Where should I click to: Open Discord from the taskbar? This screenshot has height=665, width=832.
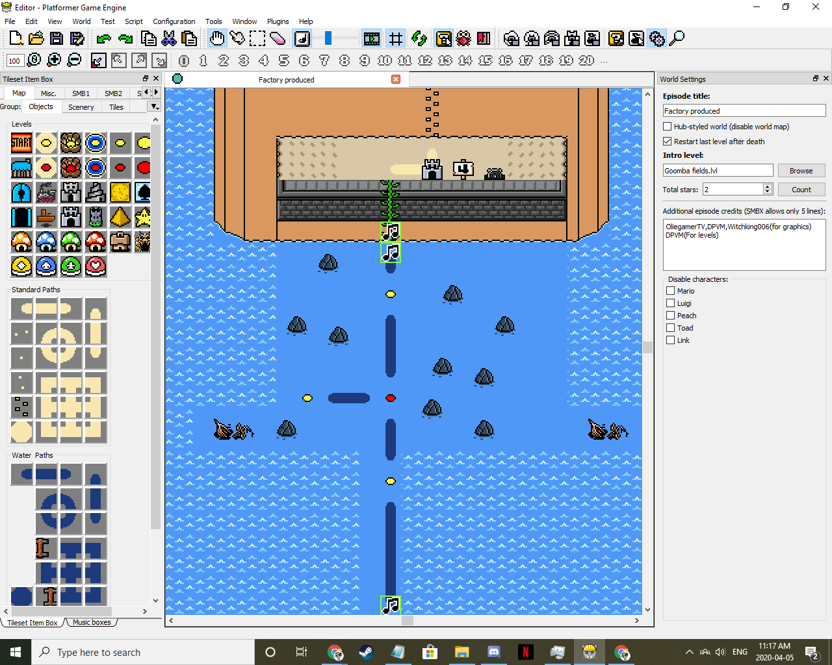(x=493, y=652)
